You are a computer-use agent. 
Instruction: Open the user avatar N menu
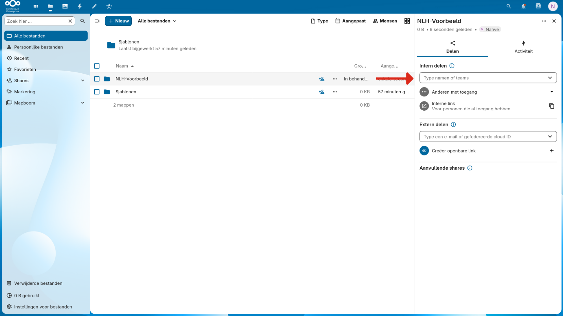(x=553, y=6)
